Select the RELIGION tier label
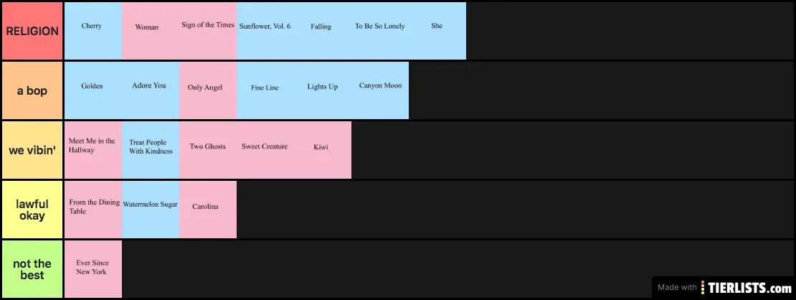This screenshot has height=300, width=796. 32,31
